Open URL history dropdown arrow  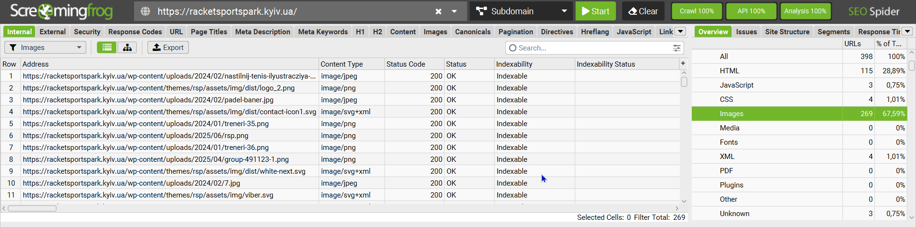click(x=454, y=11)
